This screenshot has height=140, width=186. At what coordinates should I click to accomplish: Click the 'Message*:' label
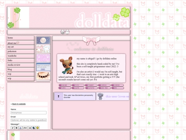click(x=15, y=124)
